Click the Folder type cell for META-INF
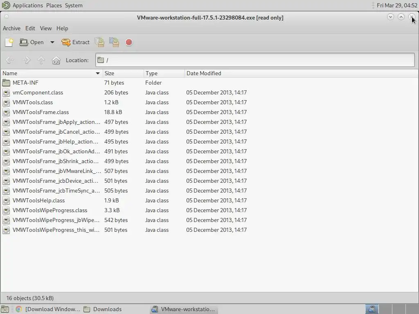The height and width of the screenshot is (314, 419). point(153,83)
